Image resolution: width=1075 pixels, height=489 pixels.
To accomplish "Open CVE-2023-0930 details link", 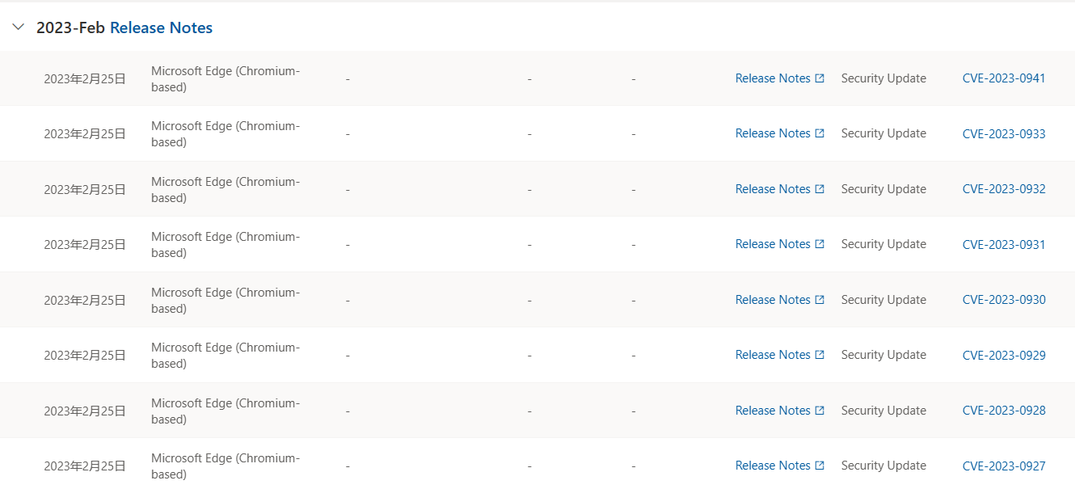I will tap(1003, 300).
